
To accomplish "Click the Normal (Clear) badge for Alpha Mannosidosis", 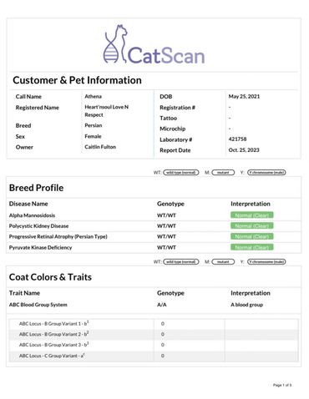I will [252, 215].
